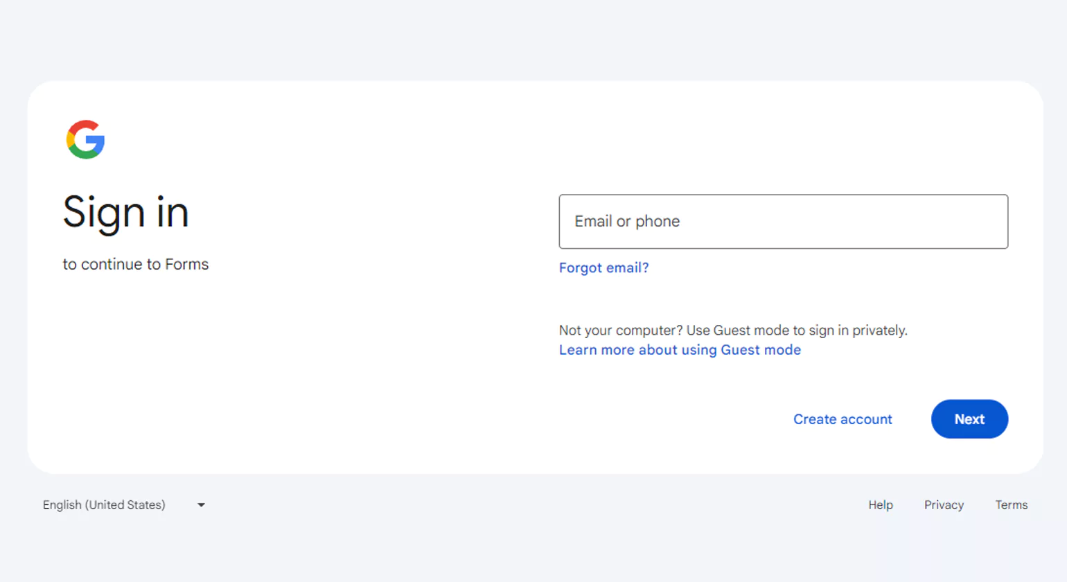Click Forgot email below the input box
This screenshot has height=582, width=1067.
click(x=603, y=267)
